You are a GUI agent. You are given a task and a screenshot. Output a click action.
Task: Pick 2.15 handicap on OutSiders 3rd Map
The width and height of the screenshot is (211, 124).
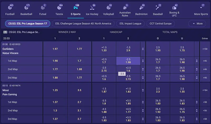coord(128,78)
